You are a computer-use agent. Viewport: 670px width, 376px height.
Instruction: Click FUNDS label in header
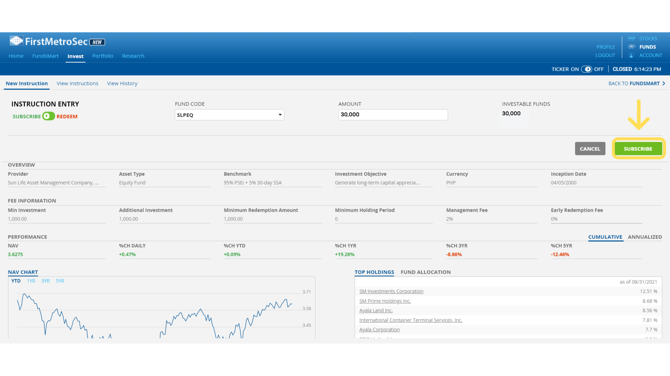point(648,47)
